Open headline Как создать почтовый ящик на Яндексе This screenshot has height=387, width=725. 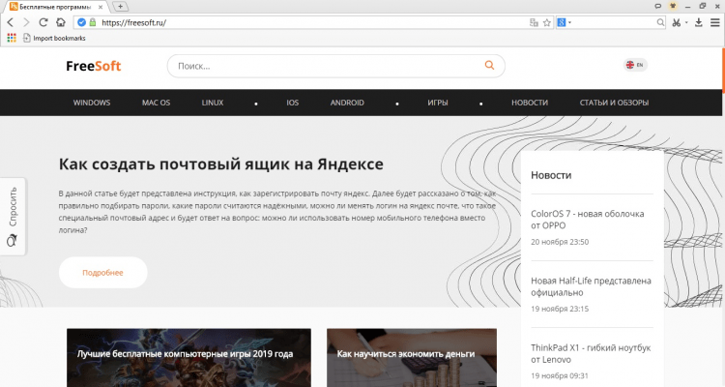(x=221, y=164)
